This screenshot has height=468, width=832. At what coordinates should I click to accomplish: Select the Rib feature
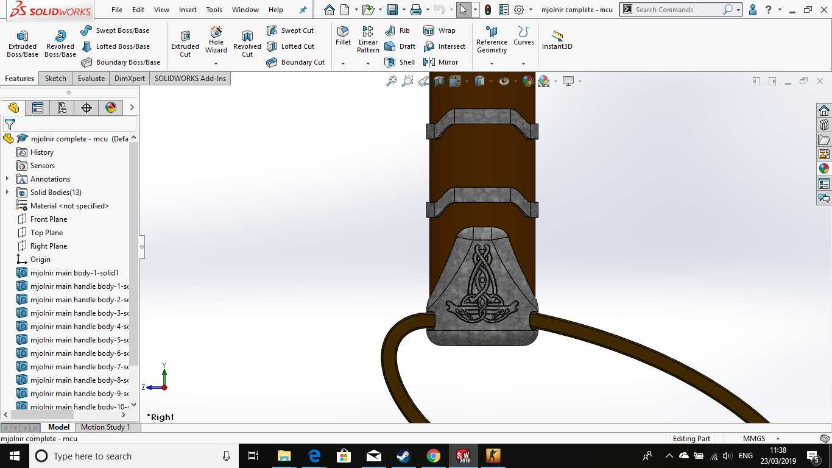point(397,30)
